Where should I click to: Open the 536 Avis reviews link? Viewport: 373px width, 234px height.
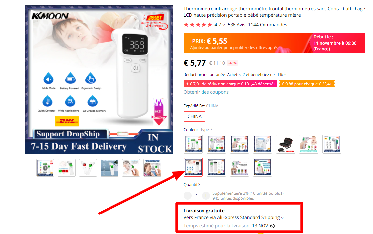236,25
